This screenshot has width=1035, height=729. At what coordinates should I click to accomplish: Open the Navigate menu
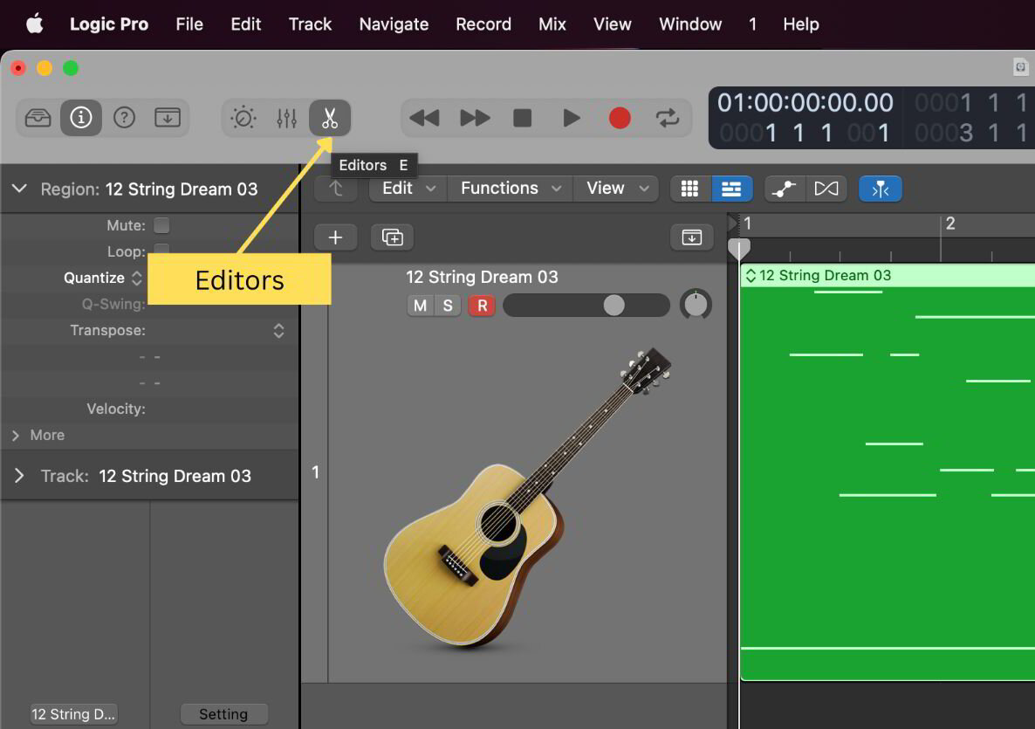tap(393, 24)
